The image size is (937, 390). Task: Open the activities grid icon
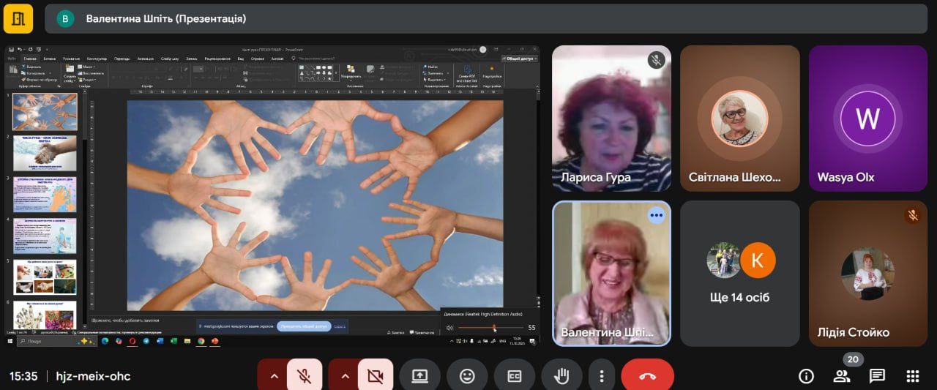click(x=912, y=376)
